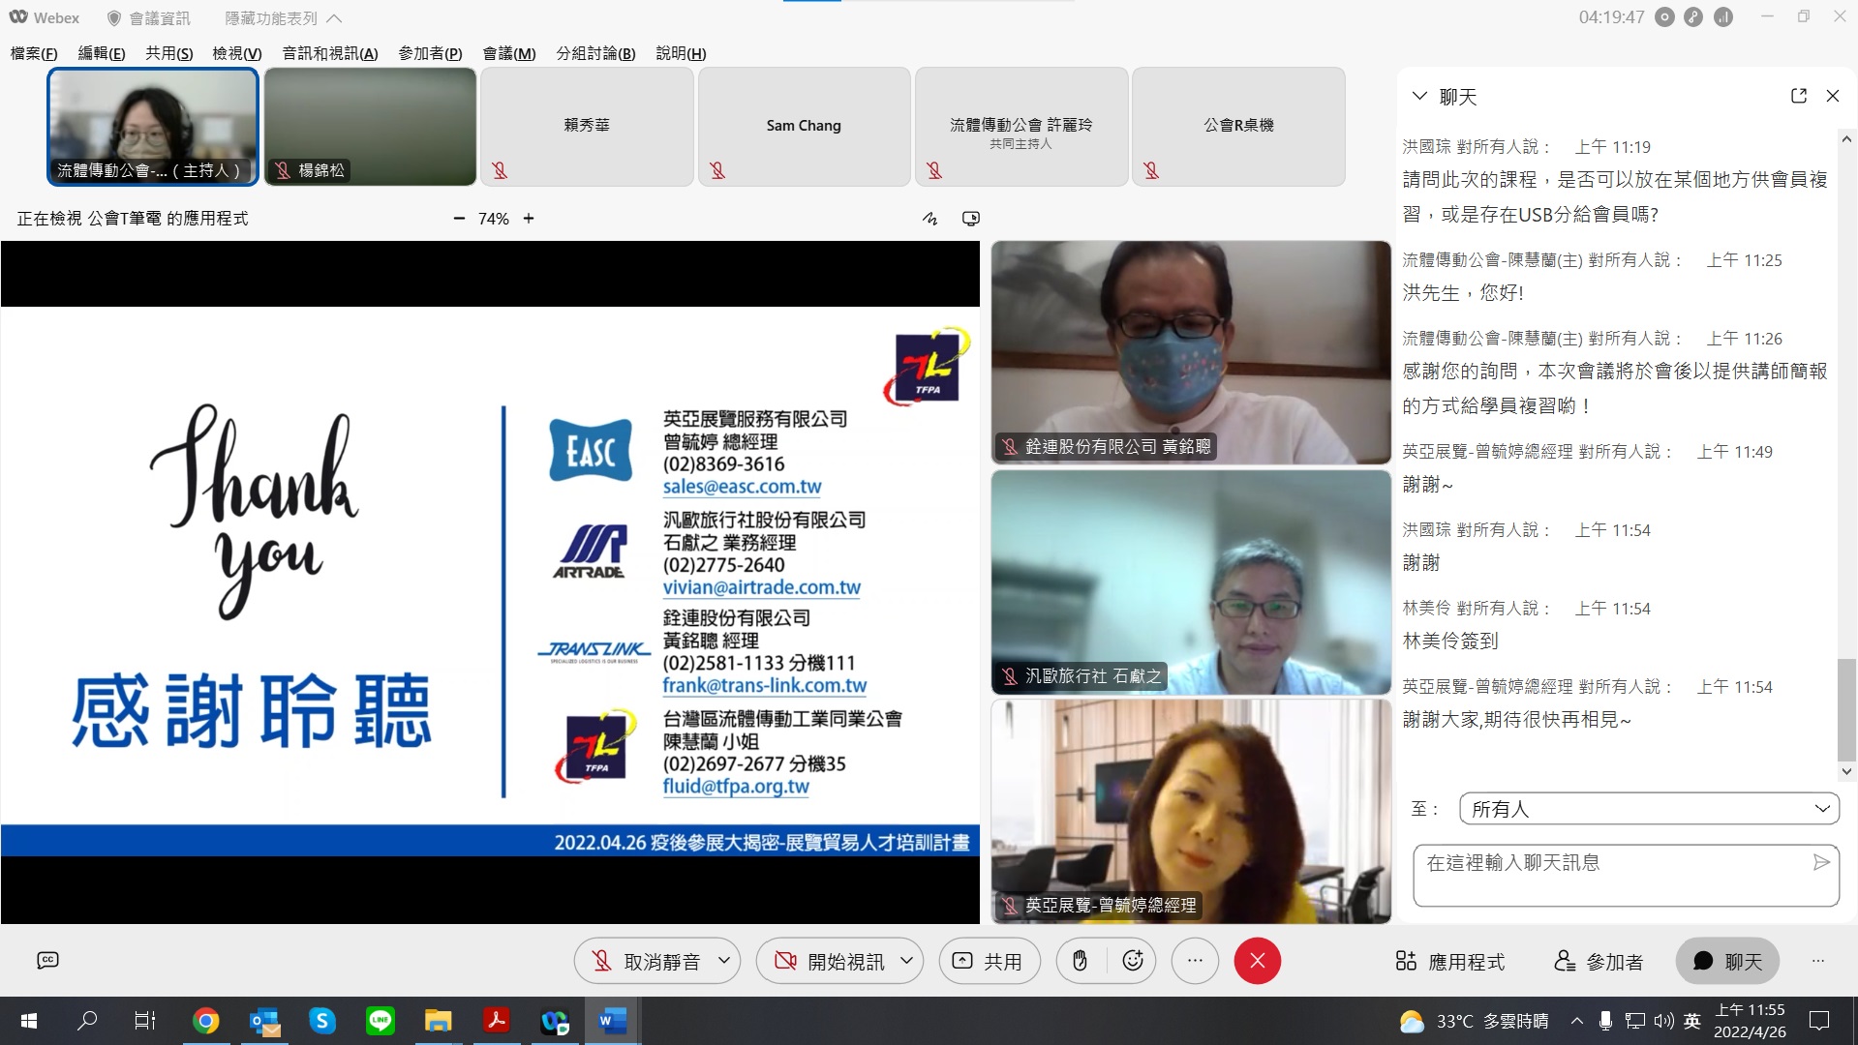The image size is (1858, 1045).
Task: Toggle the 參加者 participants panel
Action: tap(1599, 961)
